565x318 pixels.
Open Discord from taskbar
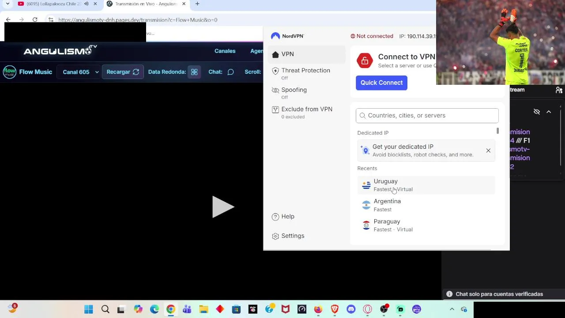pos(351,309)
